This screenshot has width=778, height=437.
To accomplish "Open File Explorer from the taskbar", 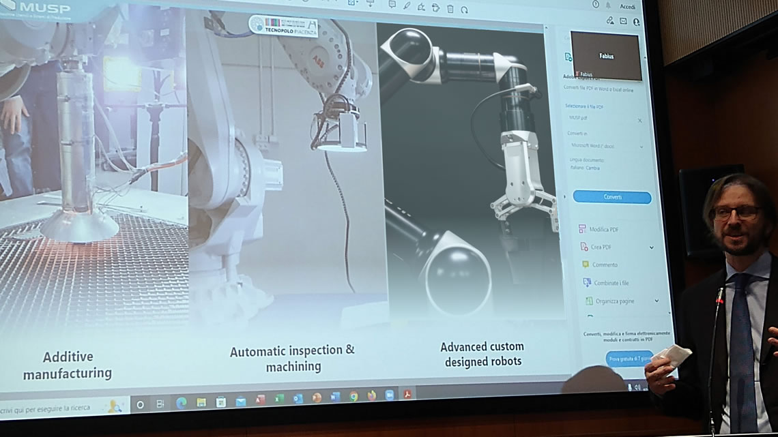I will 201,402.
